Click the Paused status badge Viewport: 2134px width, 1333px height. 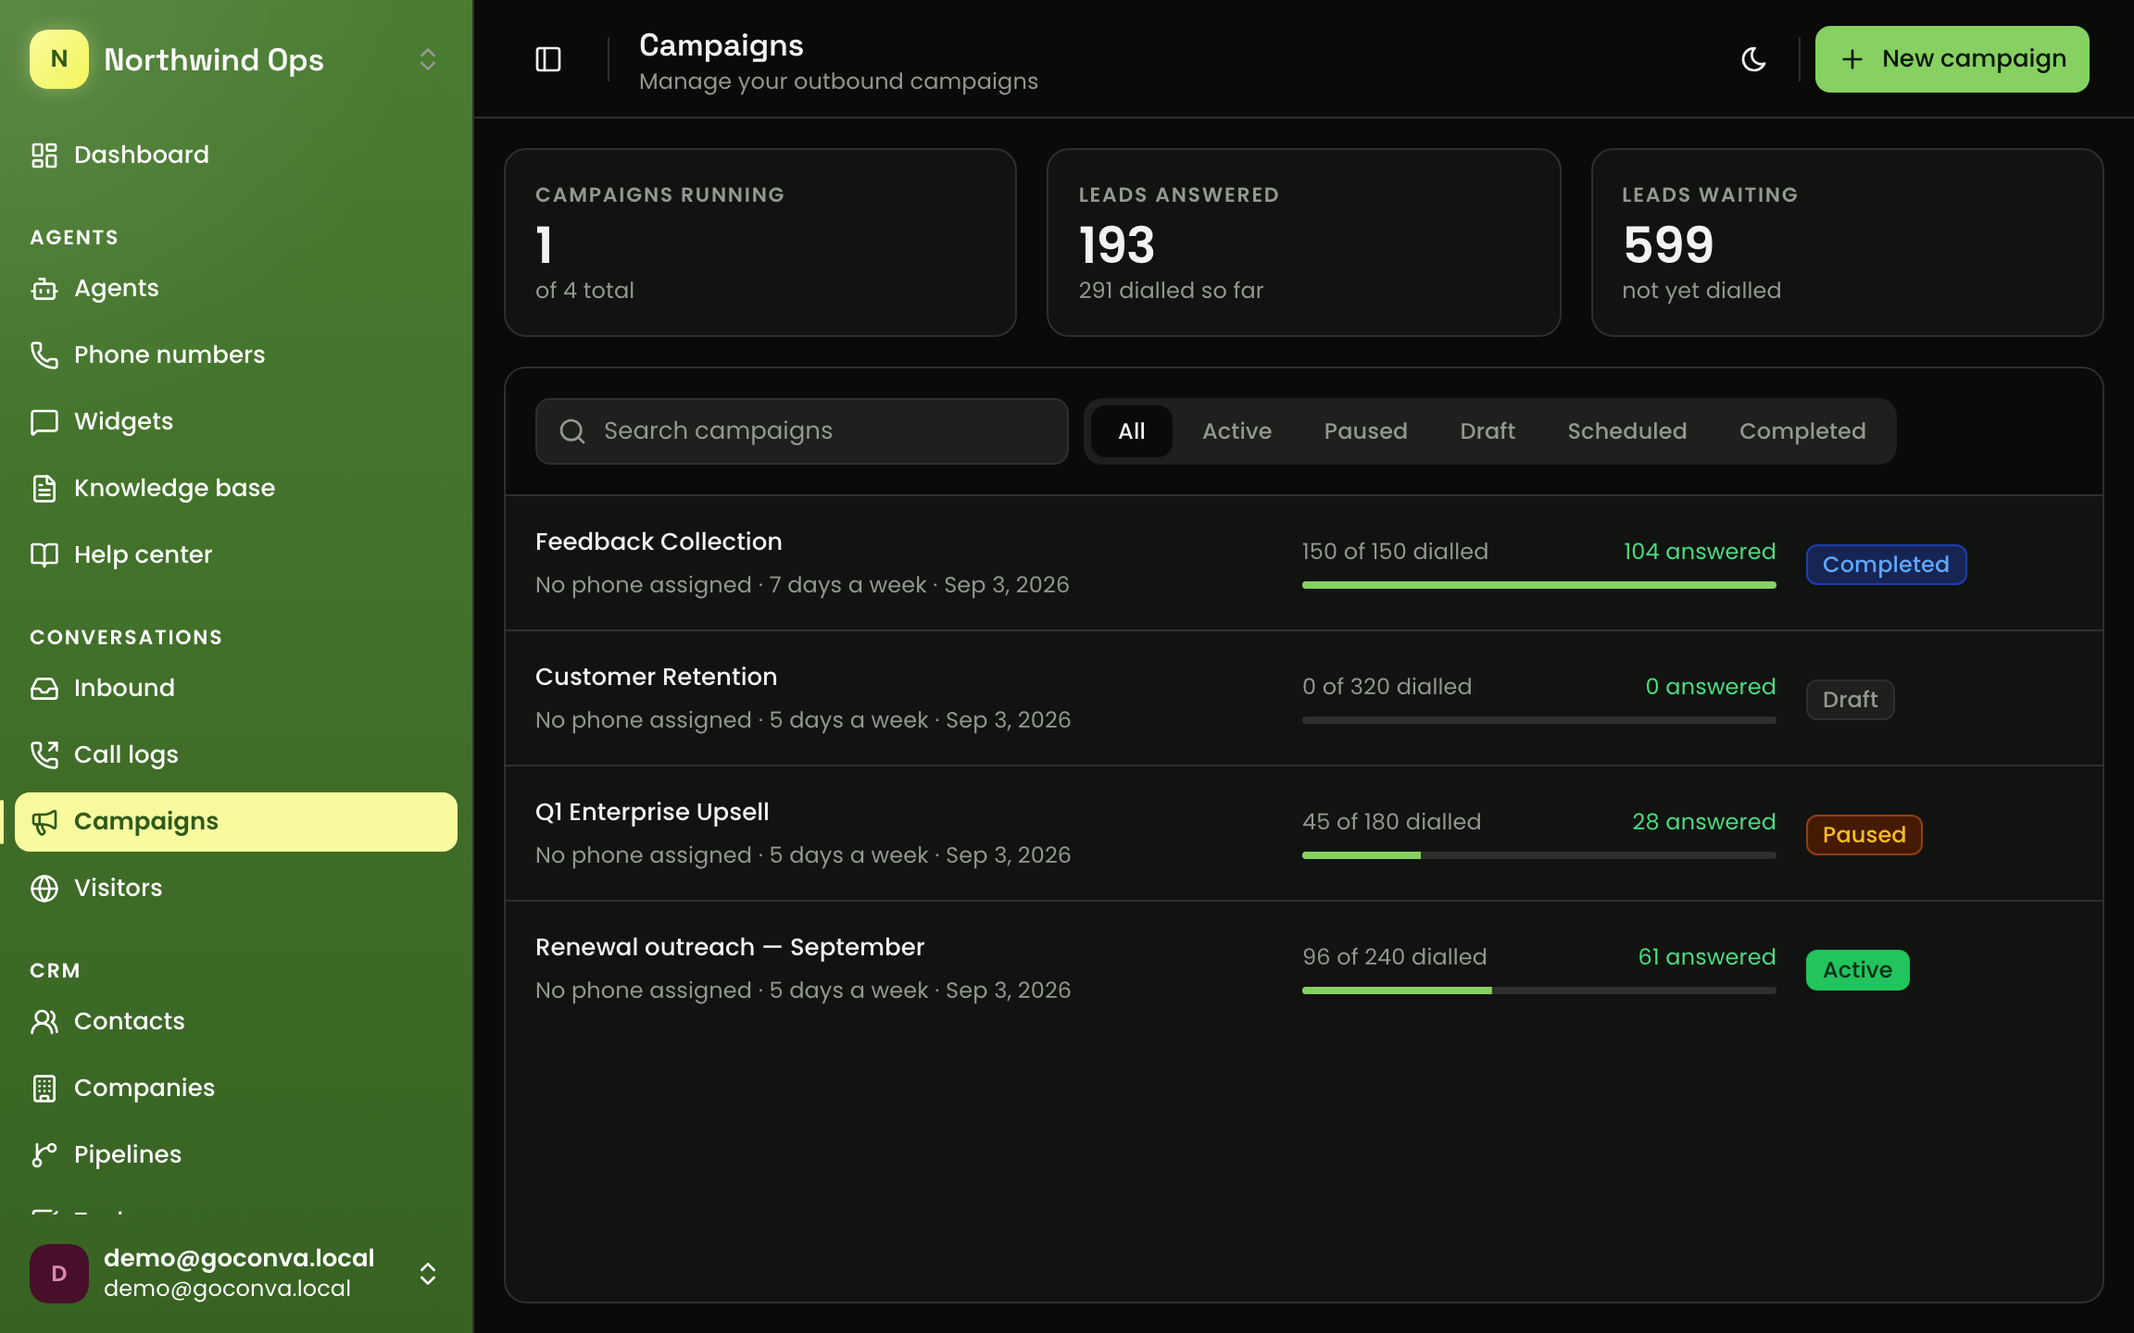1864,835
